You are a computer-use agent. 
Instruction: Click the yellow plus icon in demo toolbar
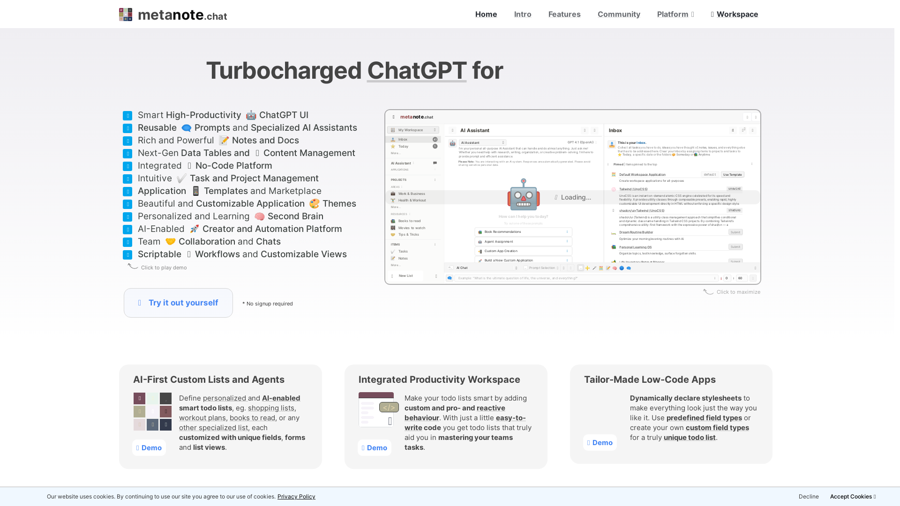coord(587,268)
